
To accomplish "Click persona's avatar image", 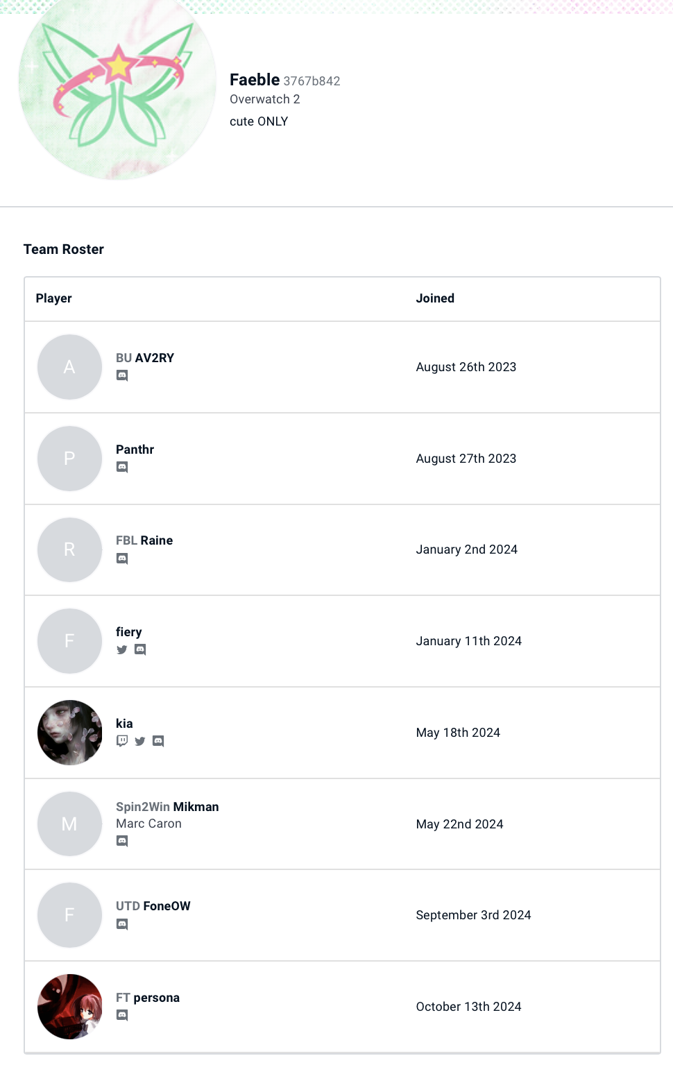I will (69, 1007).
